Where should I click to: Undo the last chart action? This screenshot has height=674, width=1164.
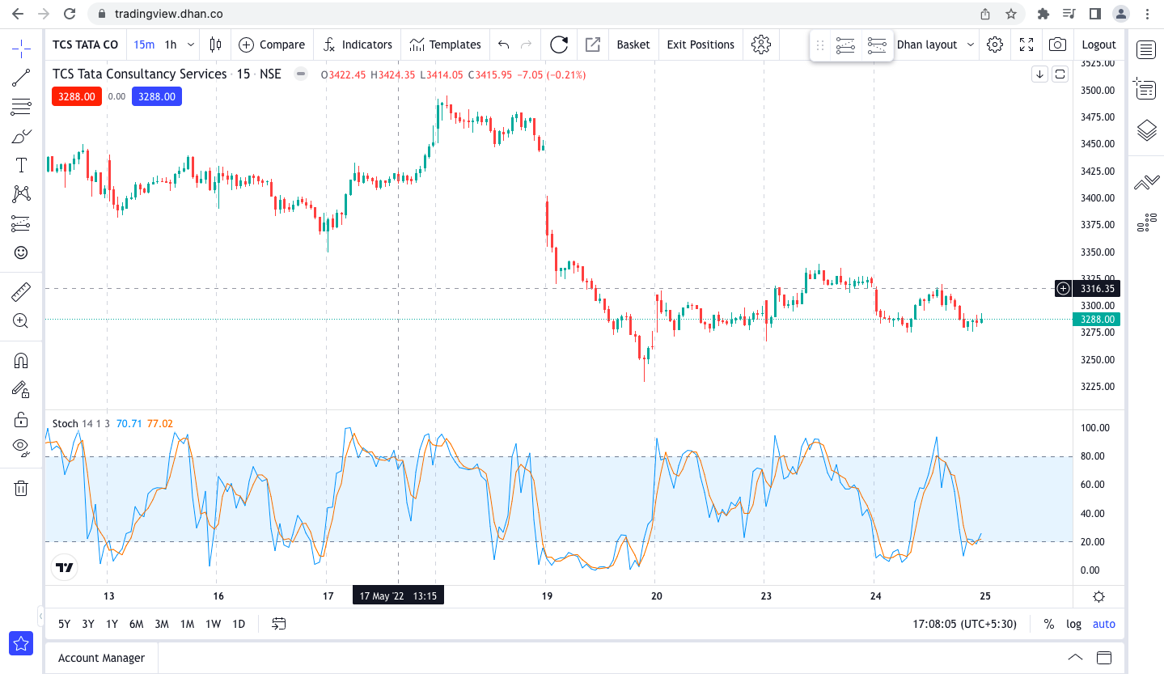click(504, 45)
